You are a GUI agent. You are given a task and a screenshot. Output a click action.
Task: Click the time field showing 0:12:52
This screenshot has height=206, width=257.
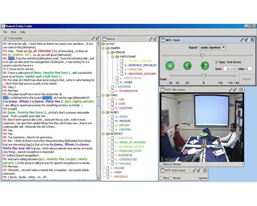tap(230, 69)
